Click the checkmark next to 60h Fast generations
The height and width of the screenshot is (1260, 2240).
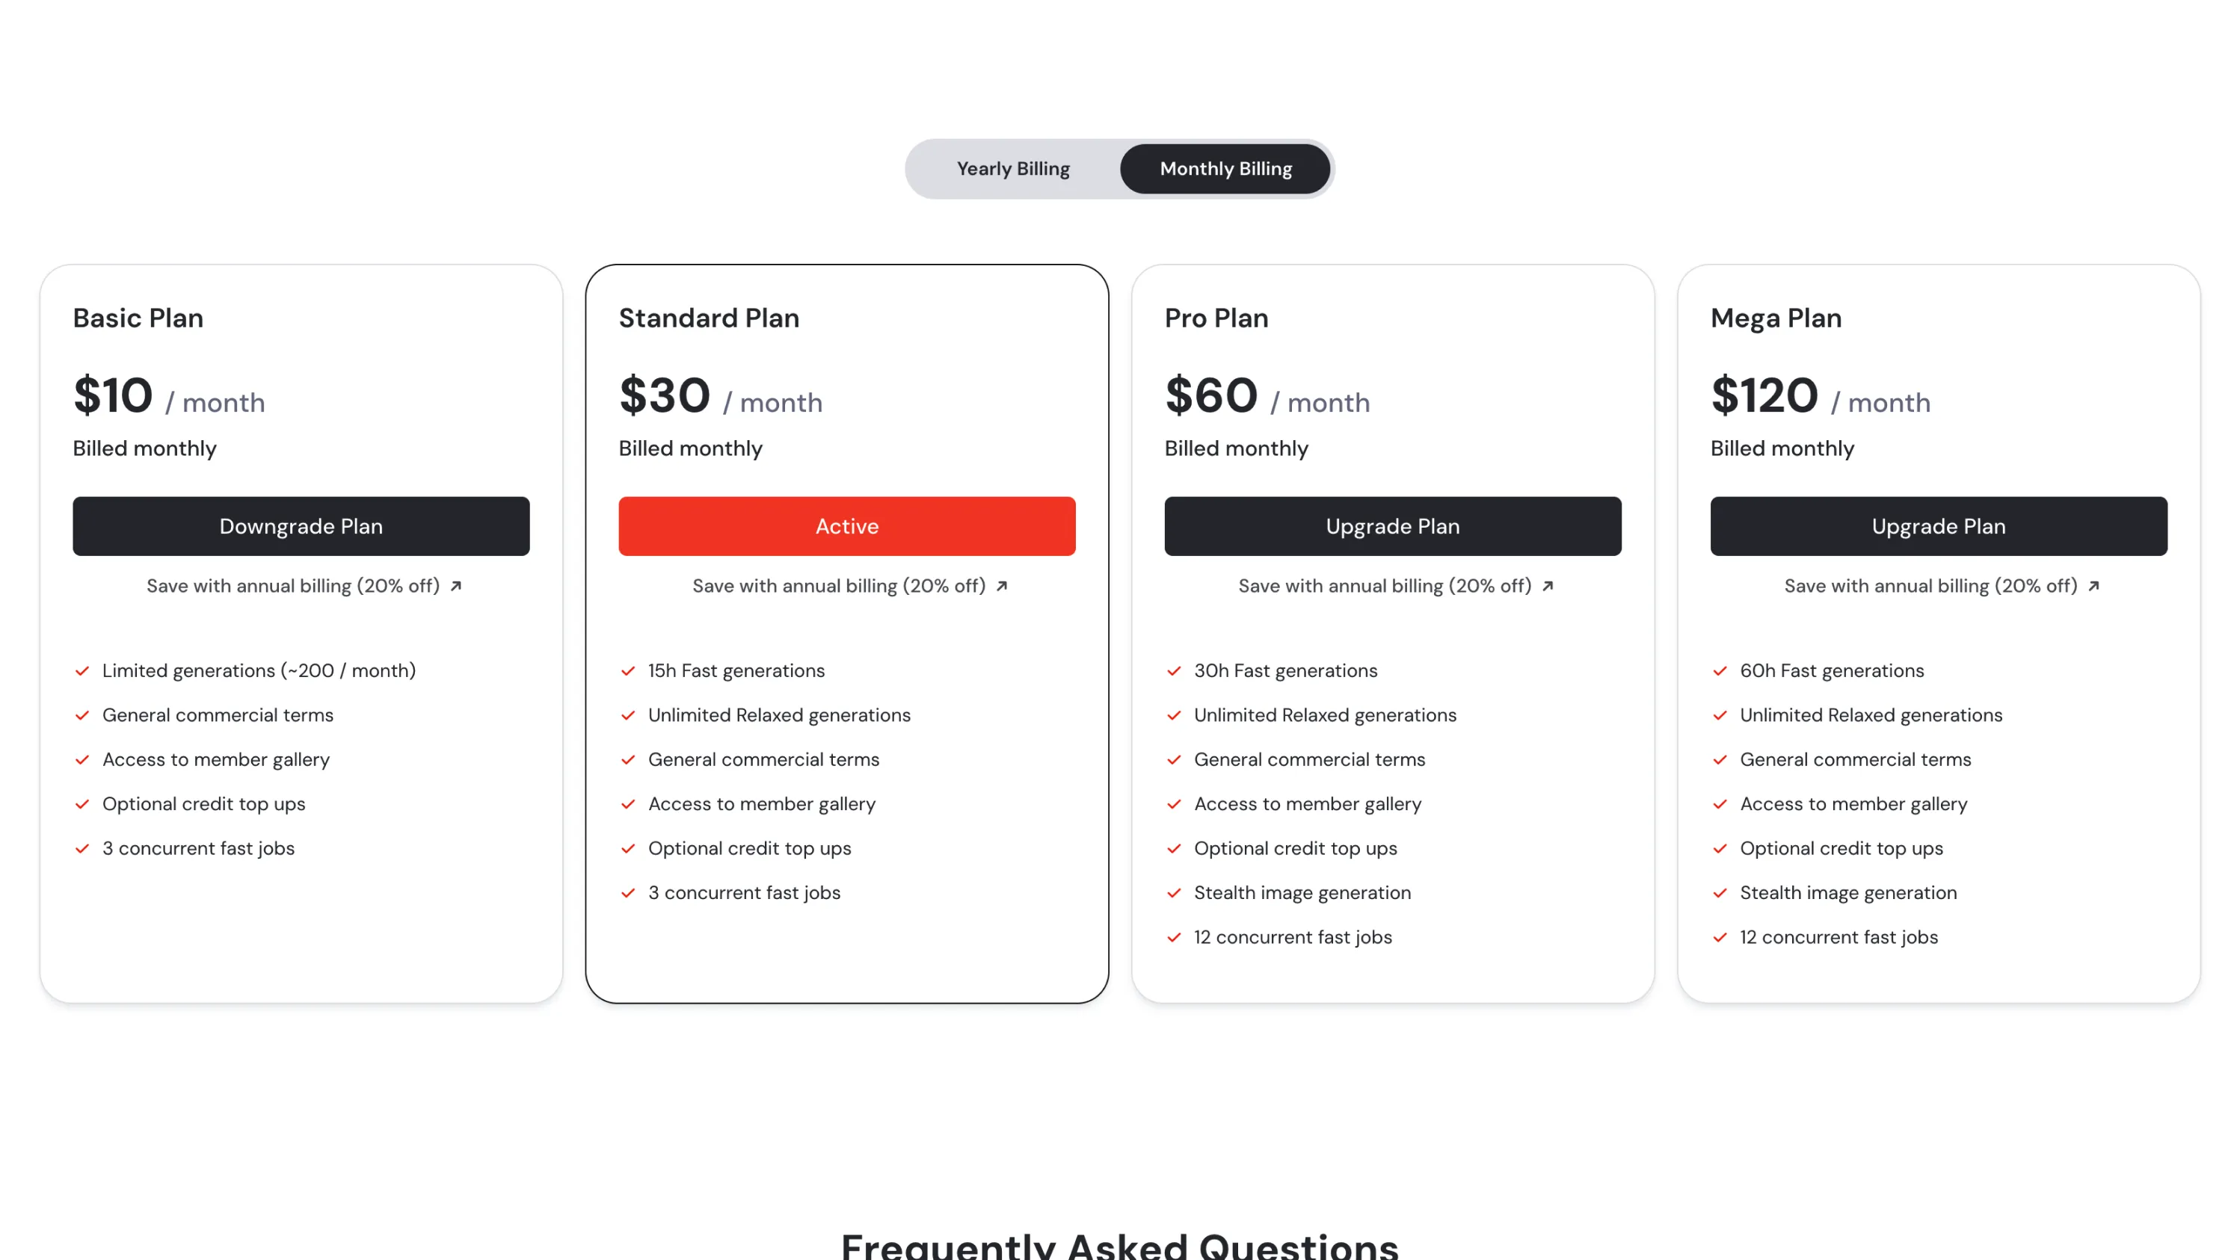click(x=1720, y=671)
